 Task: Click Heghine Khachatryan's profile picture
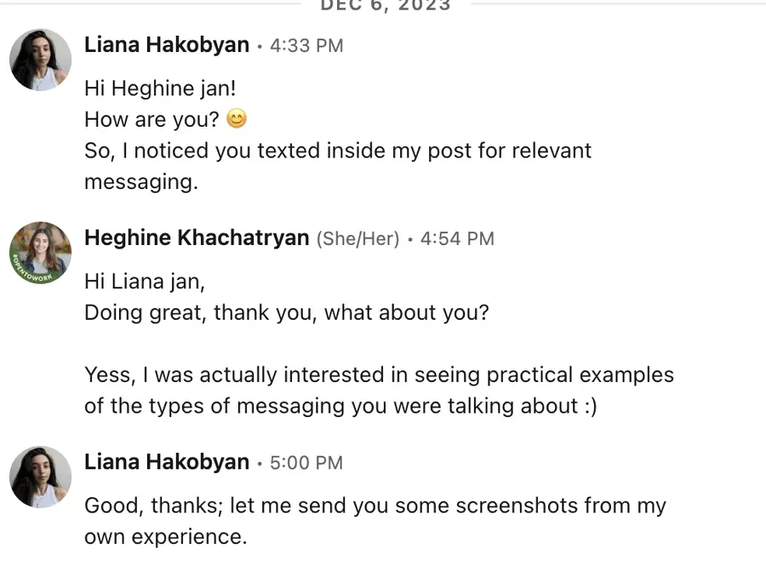(x=40, y=254)
